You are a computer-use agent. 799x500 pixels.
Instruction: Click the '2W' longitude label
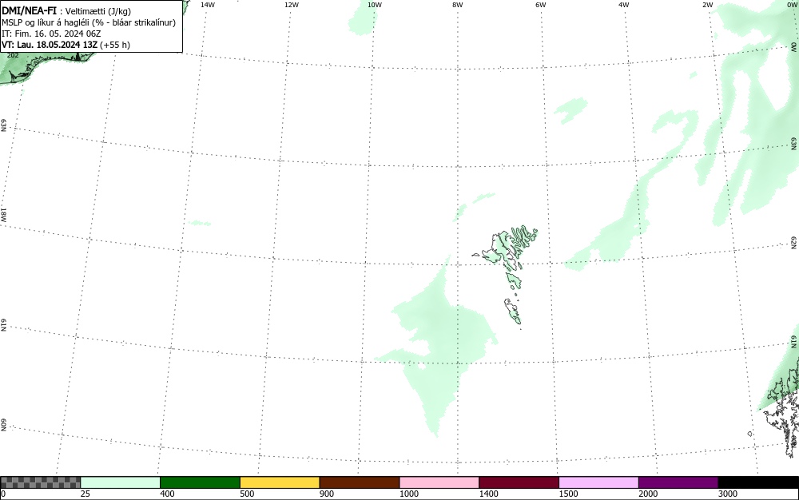pyautogui.click(x=707, y=5)
